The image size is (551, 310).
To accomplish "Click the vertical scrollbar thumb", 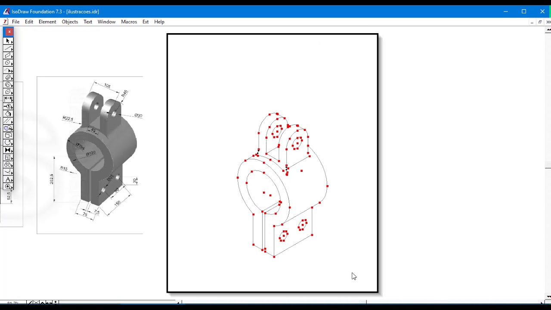I will tap(548, 166).
